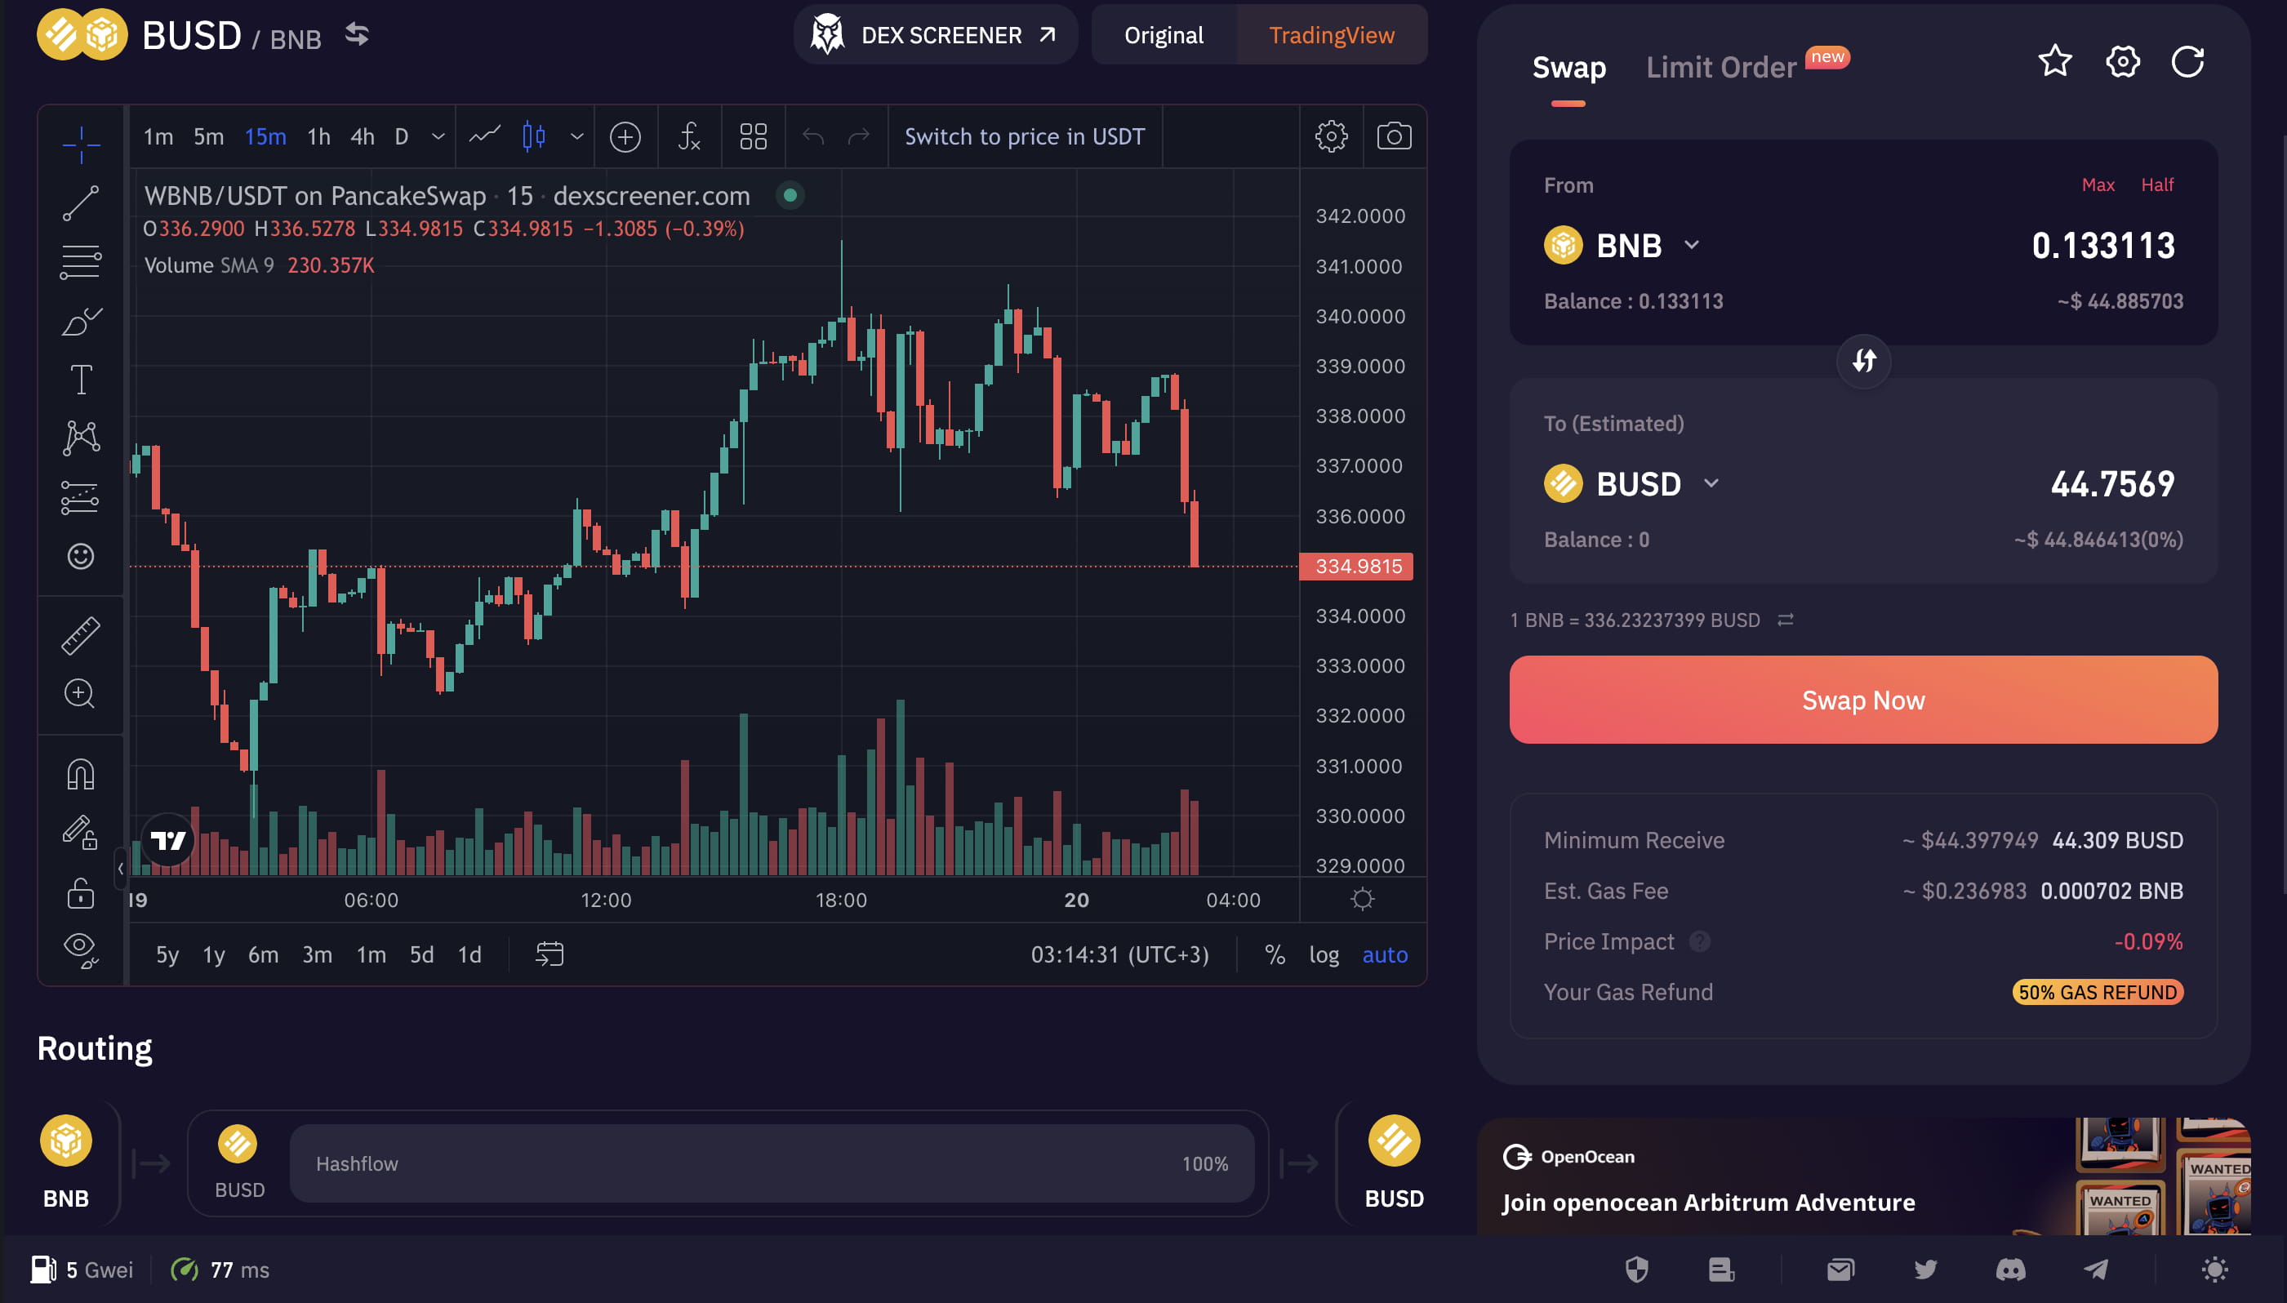
Task: Open the chart snapshot camera
Action: pyautogui.click(x=1393, y=137)
